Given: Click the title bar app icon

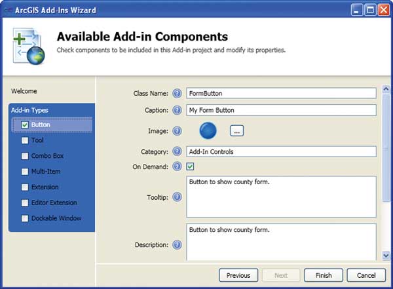Looking at the screenshot, I should click(x=9, y=10).
